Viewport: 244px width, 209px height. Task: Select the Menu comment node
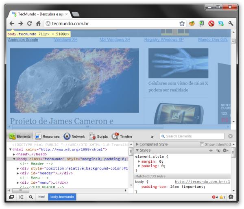point(34,178)
